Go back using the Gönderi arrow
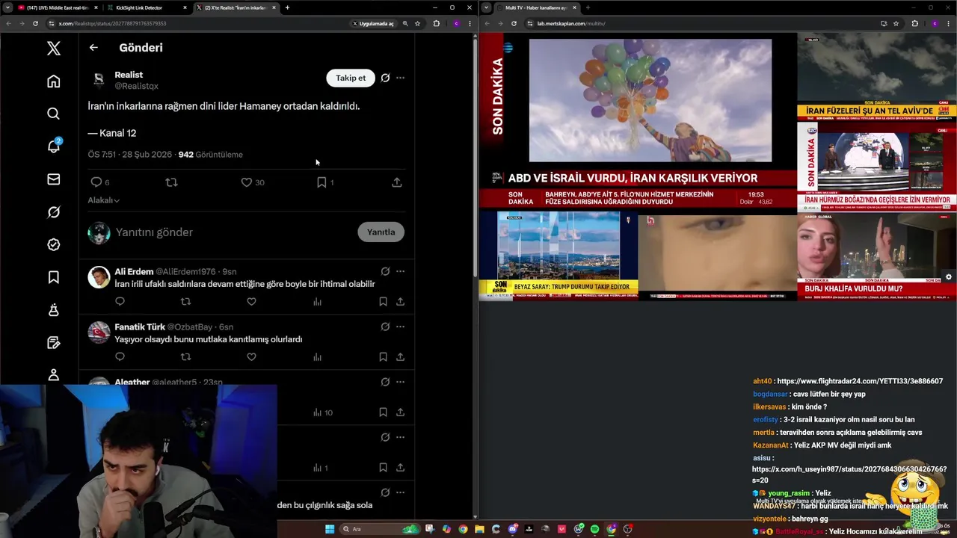957x538 pixels. click(93, 47)
